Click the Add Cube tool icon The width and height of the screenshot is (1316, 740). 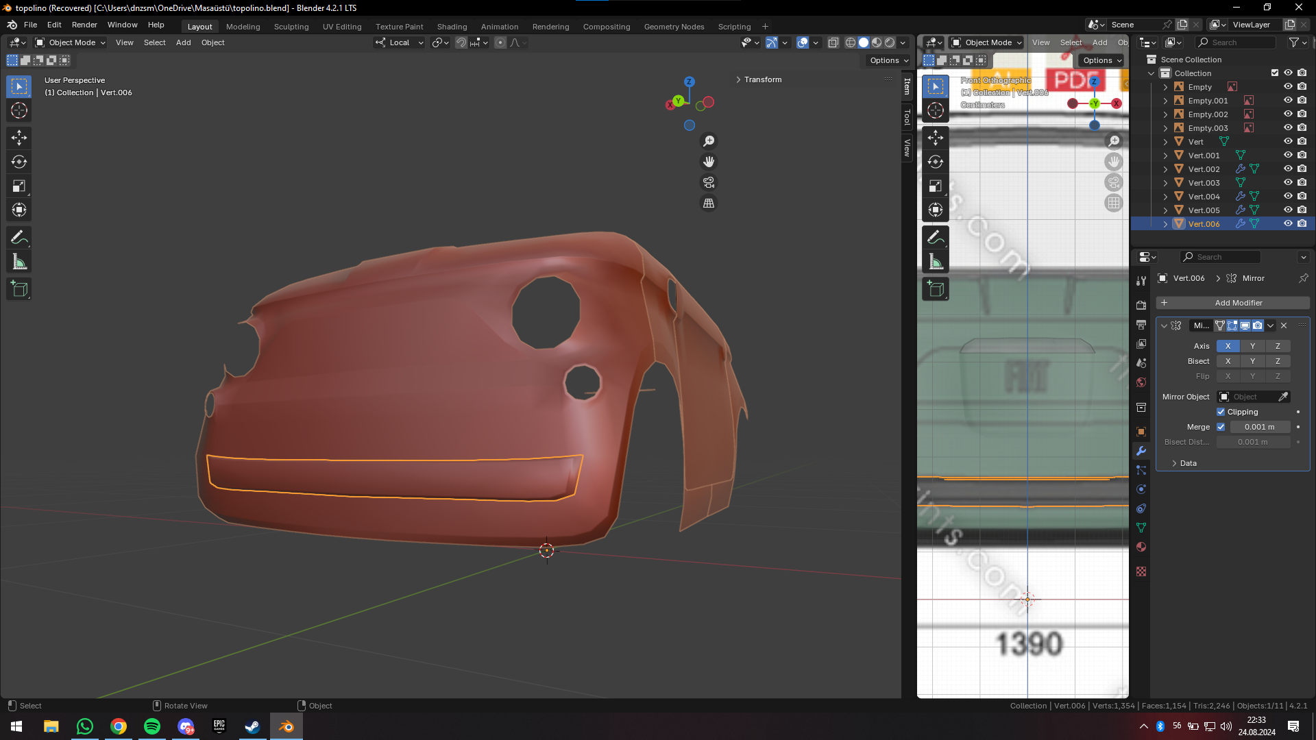click(x=19, y=289)
